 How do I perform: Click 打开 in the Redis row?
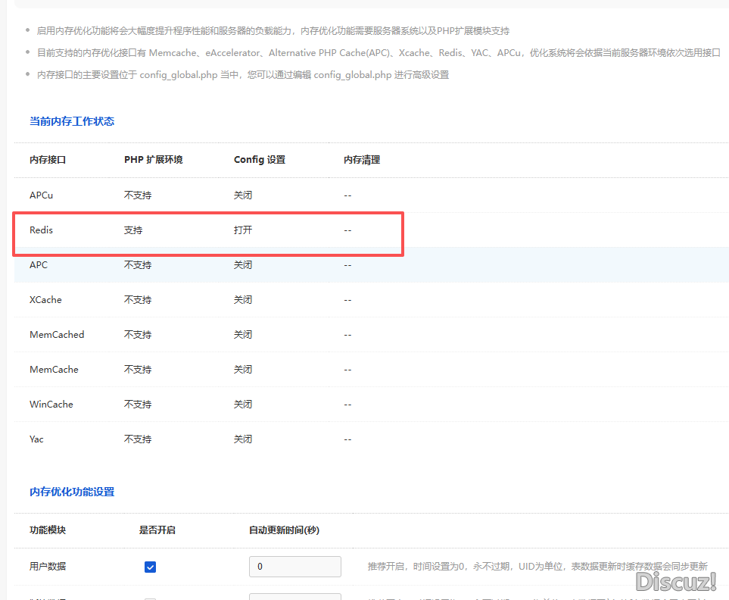pos(243,230)
